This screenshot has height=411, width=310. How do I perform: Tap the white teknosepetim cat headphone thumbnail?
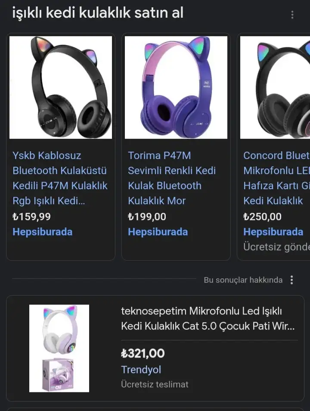click(x=59, y=349)
